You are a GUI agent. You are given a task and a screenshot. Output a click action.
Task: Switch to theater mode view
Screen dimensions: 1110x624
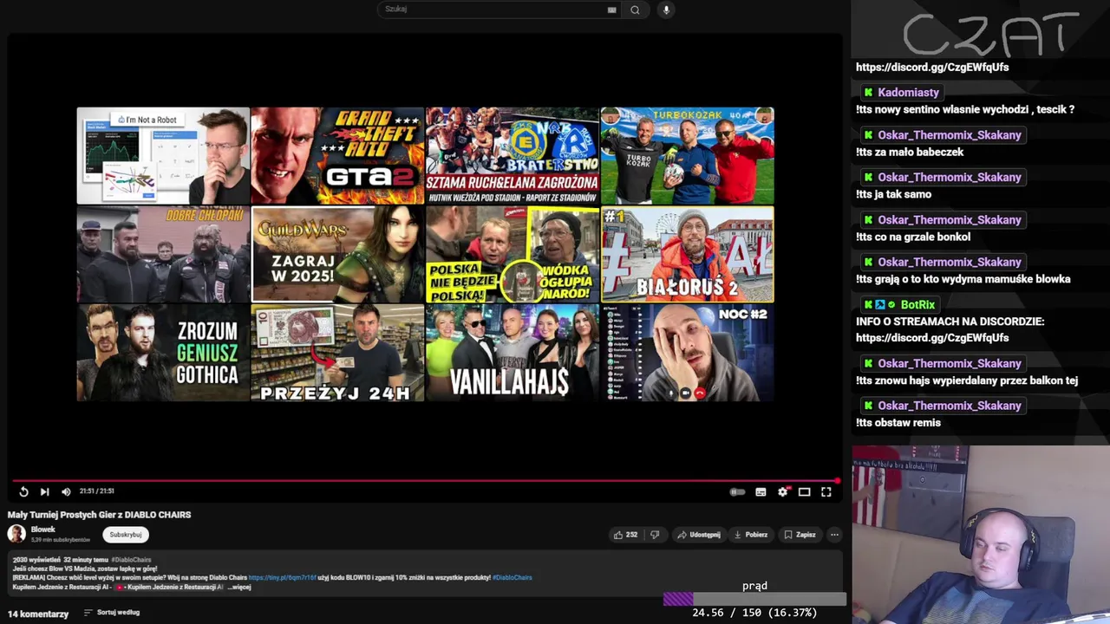pyautogui.click(x=804, y=492)
